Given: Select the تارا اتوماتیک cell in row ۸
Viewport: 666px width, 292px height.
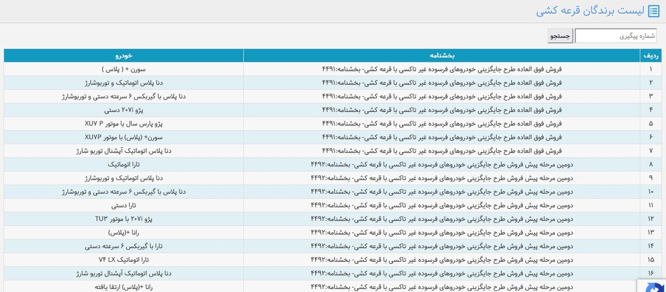Looking at the screenshot, I should [123, 164].
